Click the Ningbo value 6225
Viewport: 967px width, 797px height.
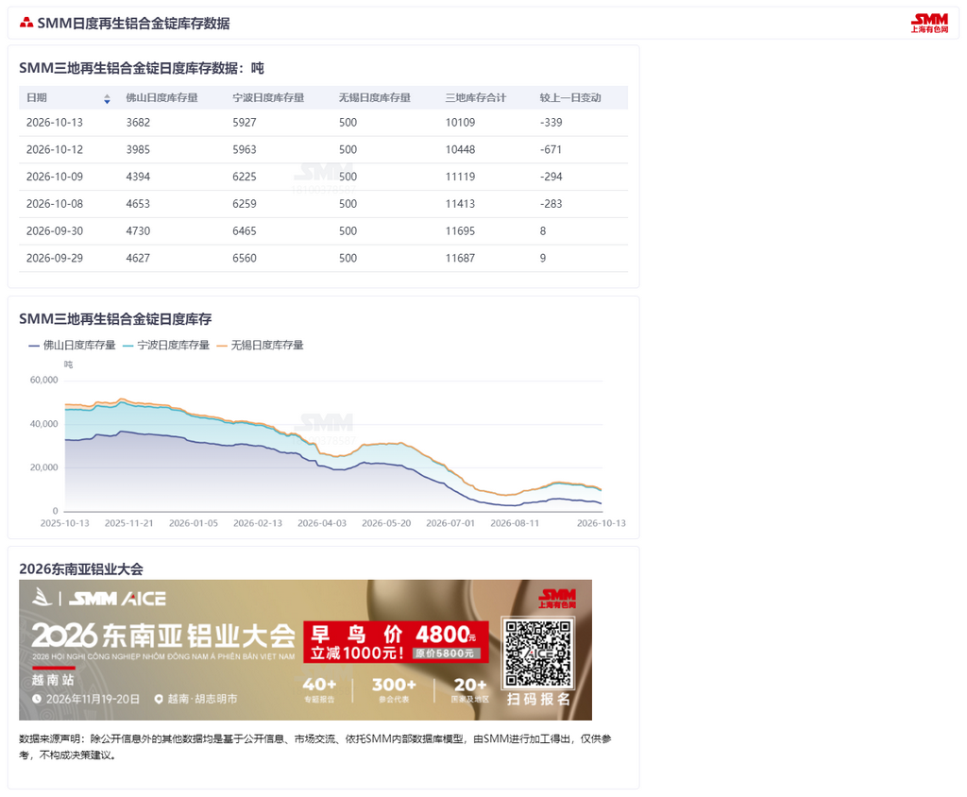click(x=245, y=177)
